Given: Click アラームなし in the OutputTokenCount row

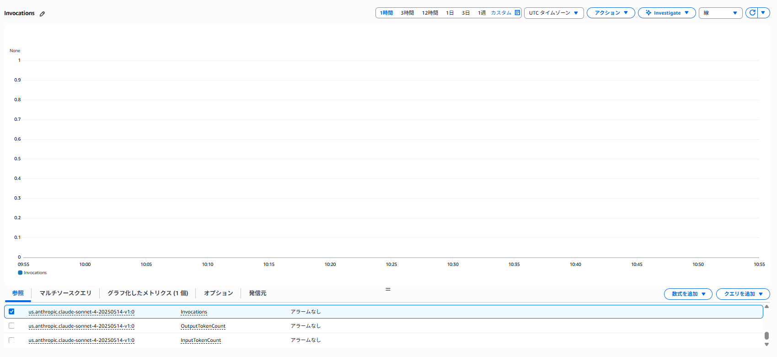Looking at the screenshot, I should pyautogui.click(x=306, y=326).
